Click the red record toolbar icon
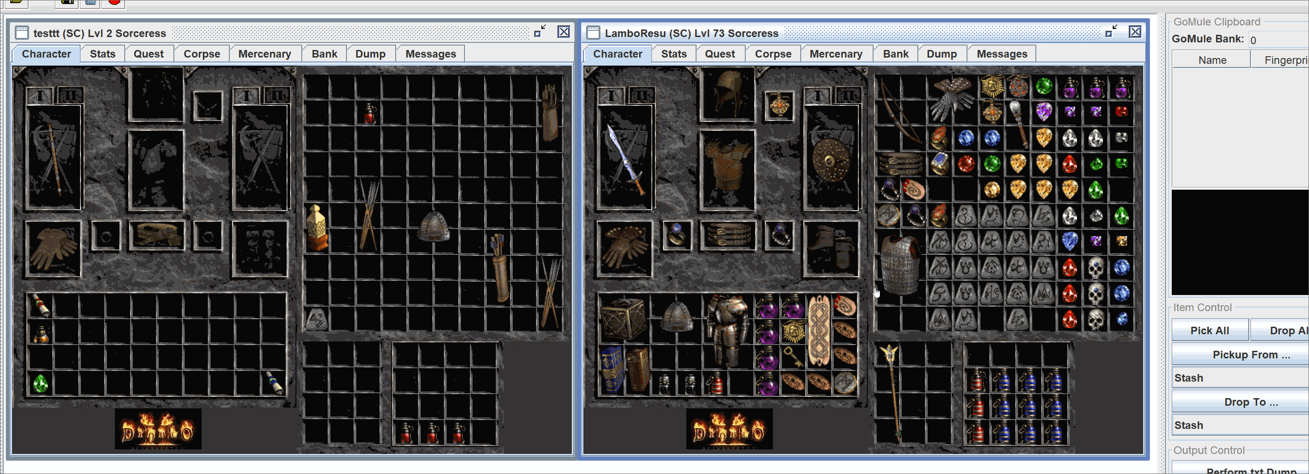The height and width of the screenshot is (474, 1309). click(x=114, y=3)
